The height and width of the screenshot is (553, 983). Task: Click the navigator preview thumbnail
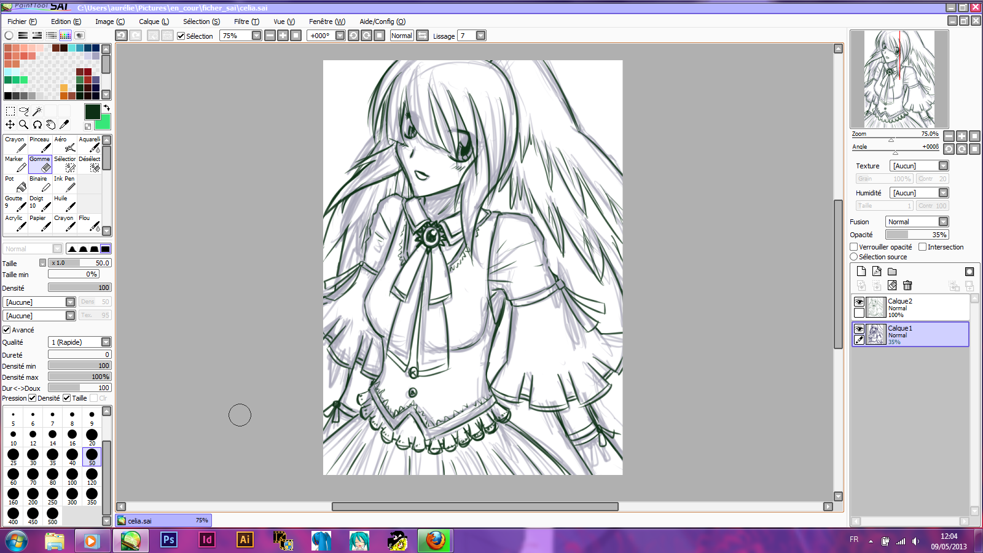(899, 79)
